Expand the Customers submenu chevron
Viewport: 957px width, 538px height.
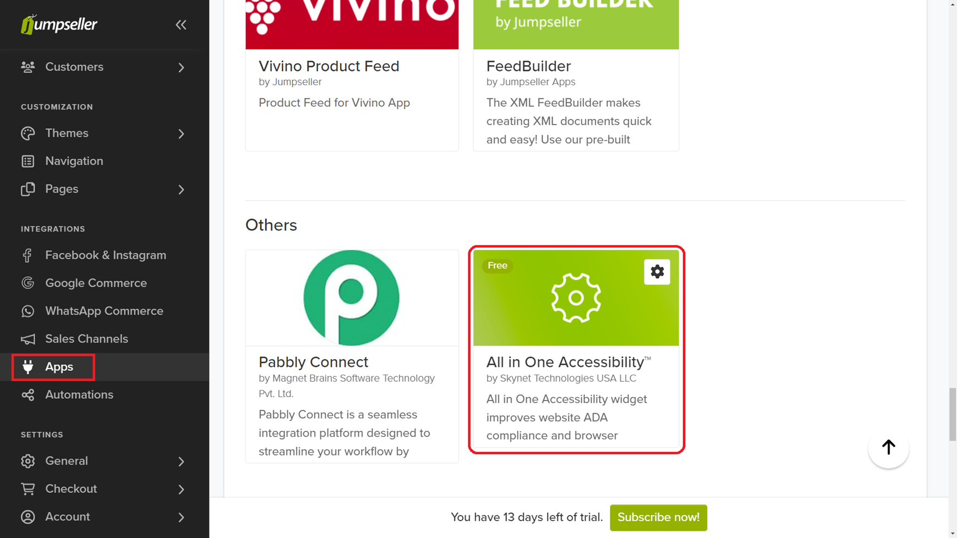(181, 67)
